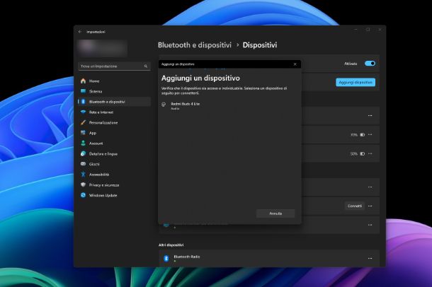Open Windows Update page

(103, 195)
